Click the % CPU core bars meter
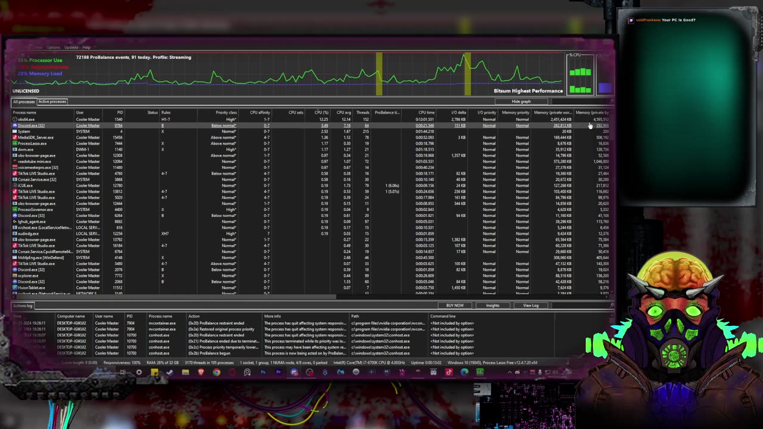 pos(580,74)
